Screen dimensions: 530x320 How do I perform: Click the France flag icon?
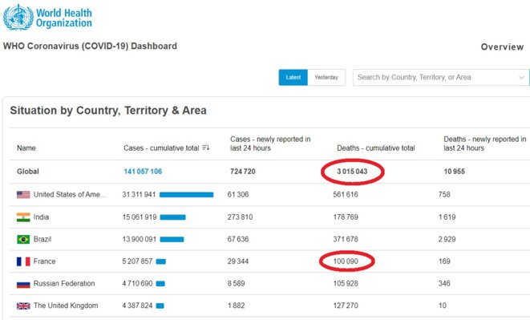coord(23,261)
